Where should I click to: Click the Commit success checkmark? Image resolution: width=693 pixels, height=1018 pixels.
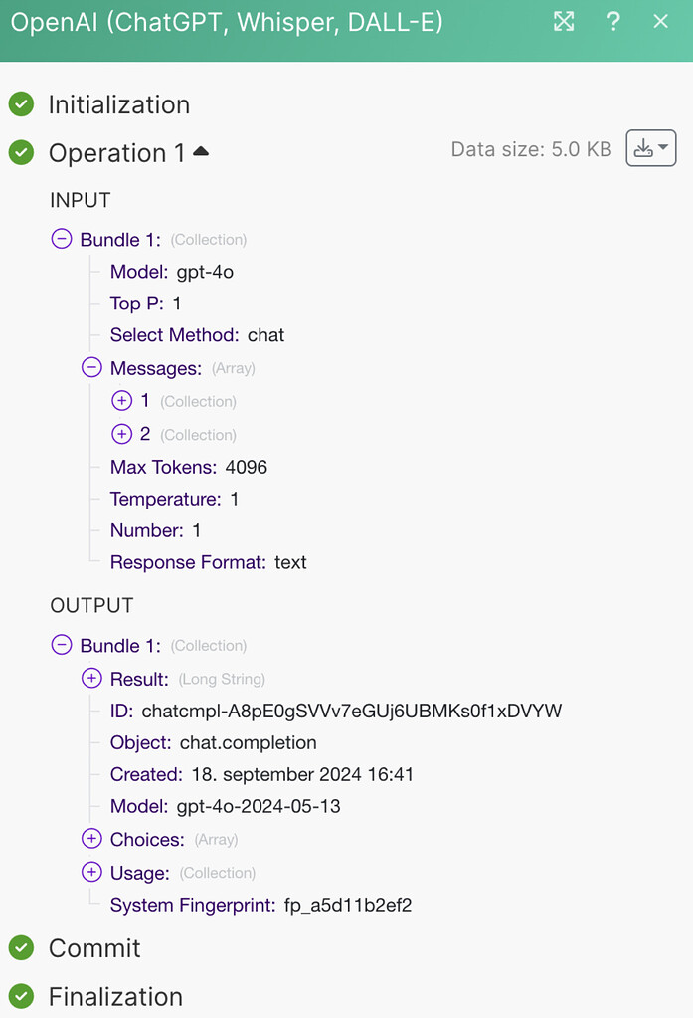point(21,948)
